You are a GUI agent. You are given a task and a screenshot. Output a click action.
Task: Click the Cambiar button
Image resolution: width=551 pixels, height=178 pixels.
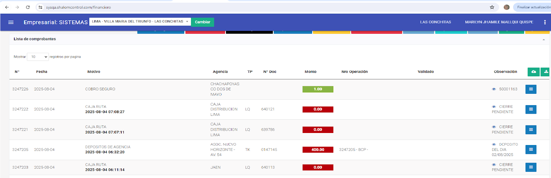pyautogui.click(x=202, y=22)
